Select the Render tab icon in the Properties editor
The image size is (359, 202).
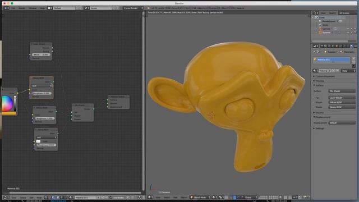322,46
